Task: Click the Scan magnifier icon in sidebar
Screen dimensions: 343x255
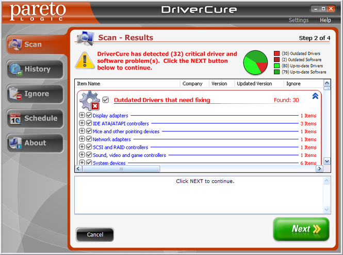Action: click(x=15, y=44)
